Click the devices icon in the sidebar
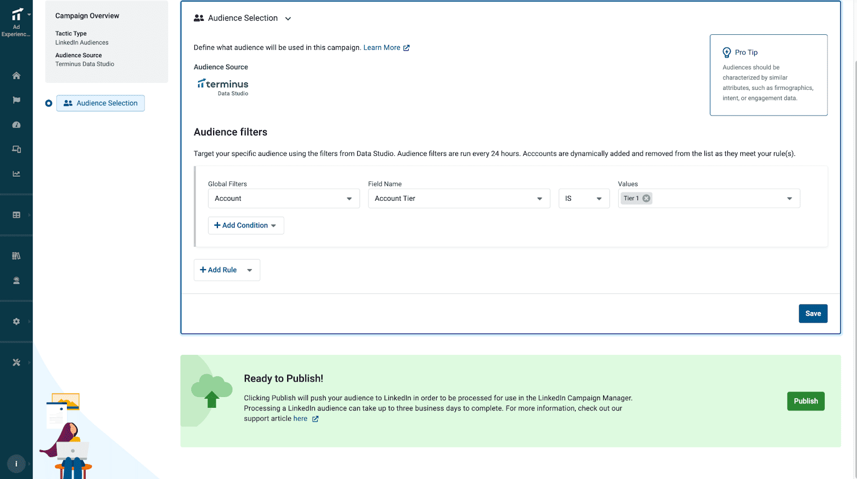 [16, 149]
